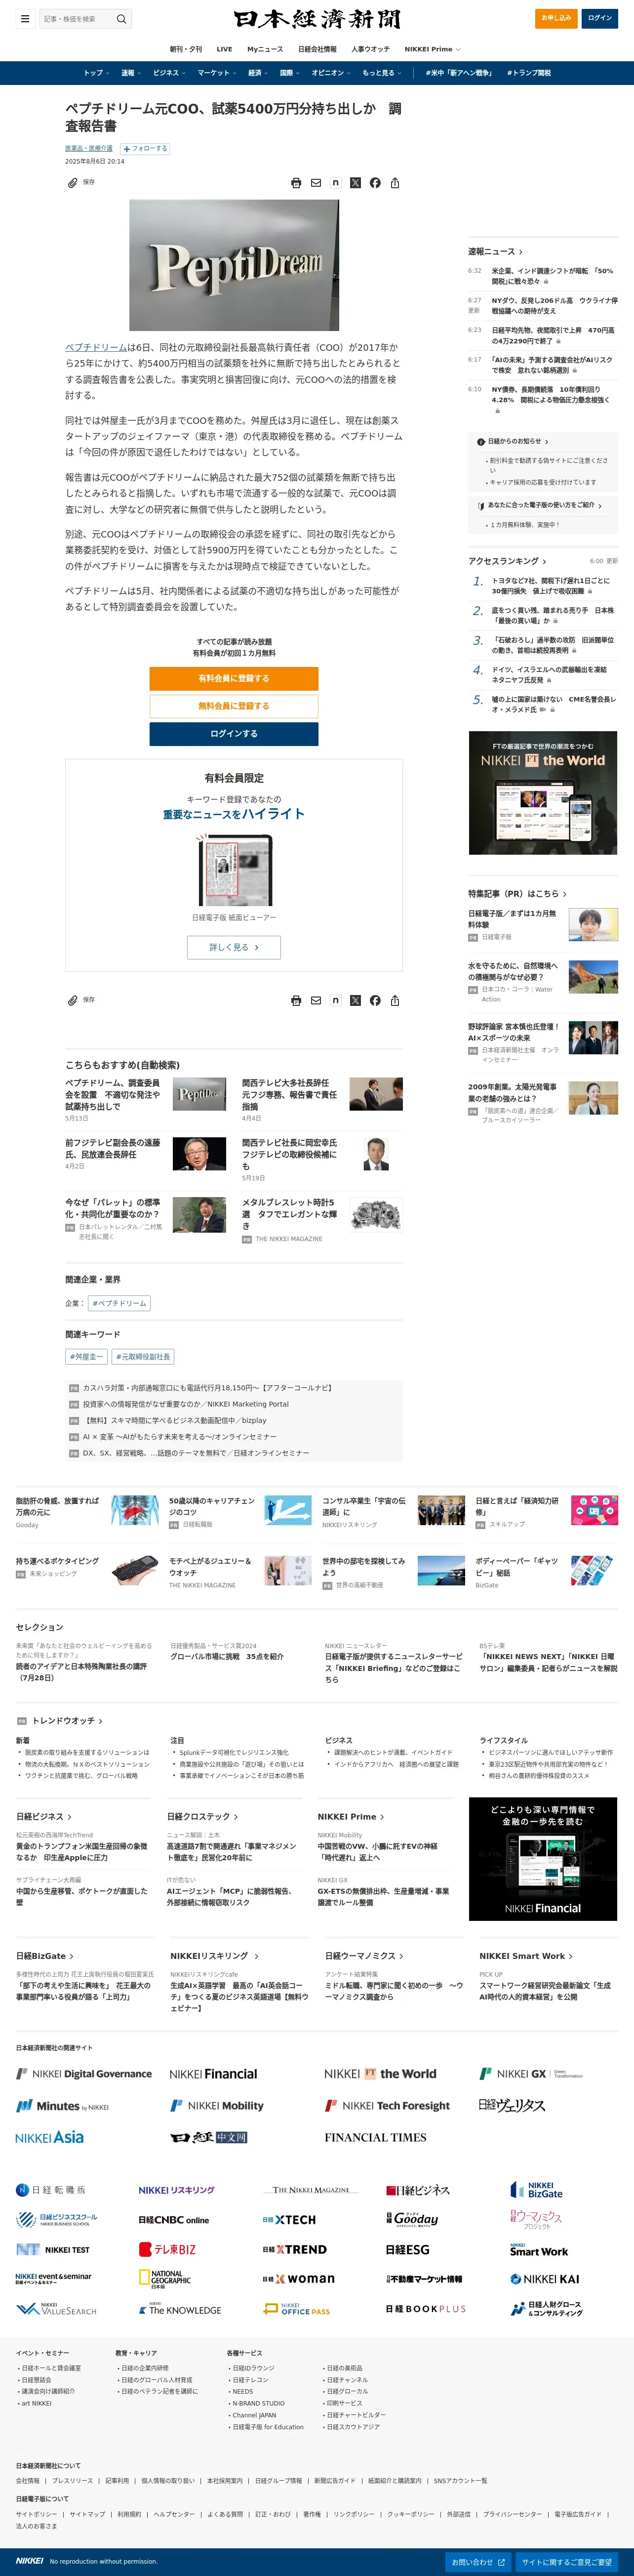Click the ログイン button in the header
634x2576 pixels.
tap(600, 18)
